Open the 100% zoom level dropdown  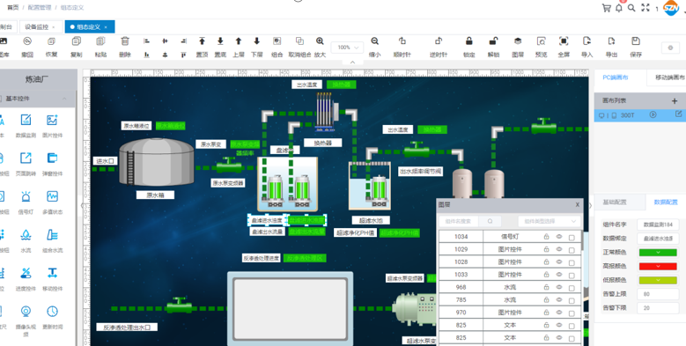point(347,48)
